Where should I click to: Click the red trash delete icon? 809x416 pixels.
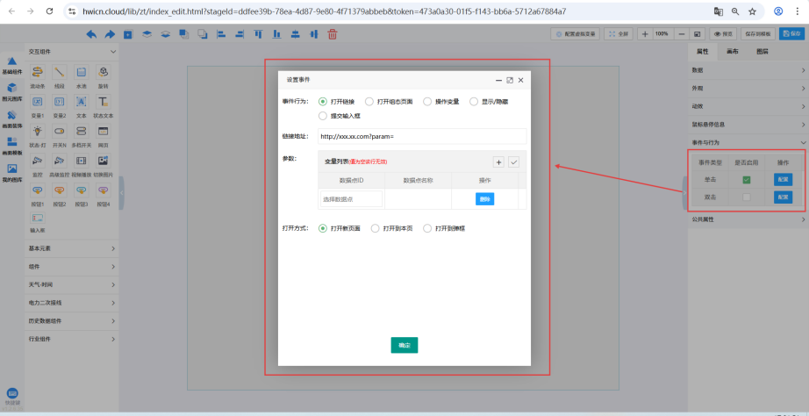pyautogui.click(x=332, y=34)
